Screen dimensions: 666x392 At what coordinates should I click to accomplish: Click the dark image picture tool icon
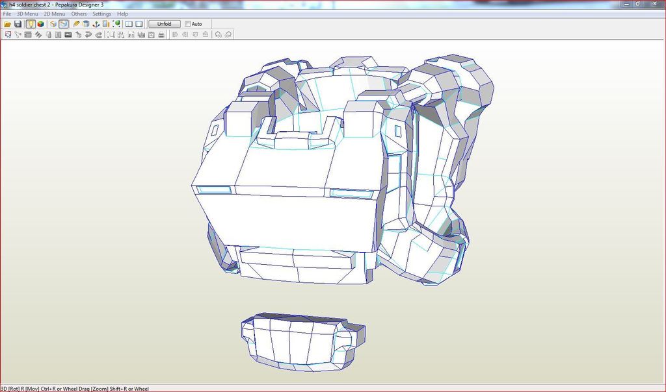68,35
